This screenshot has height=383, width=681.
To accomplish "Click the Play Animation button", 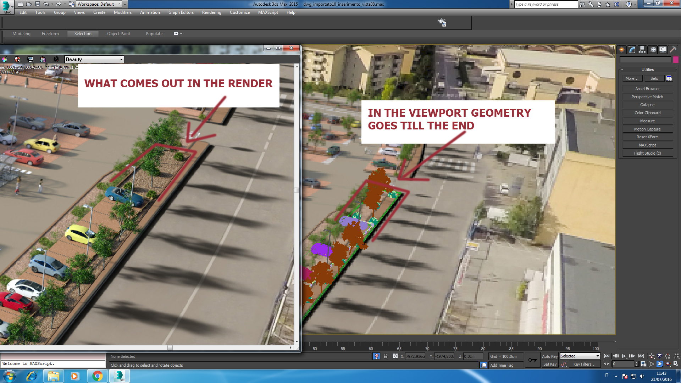I will point(624,356).
